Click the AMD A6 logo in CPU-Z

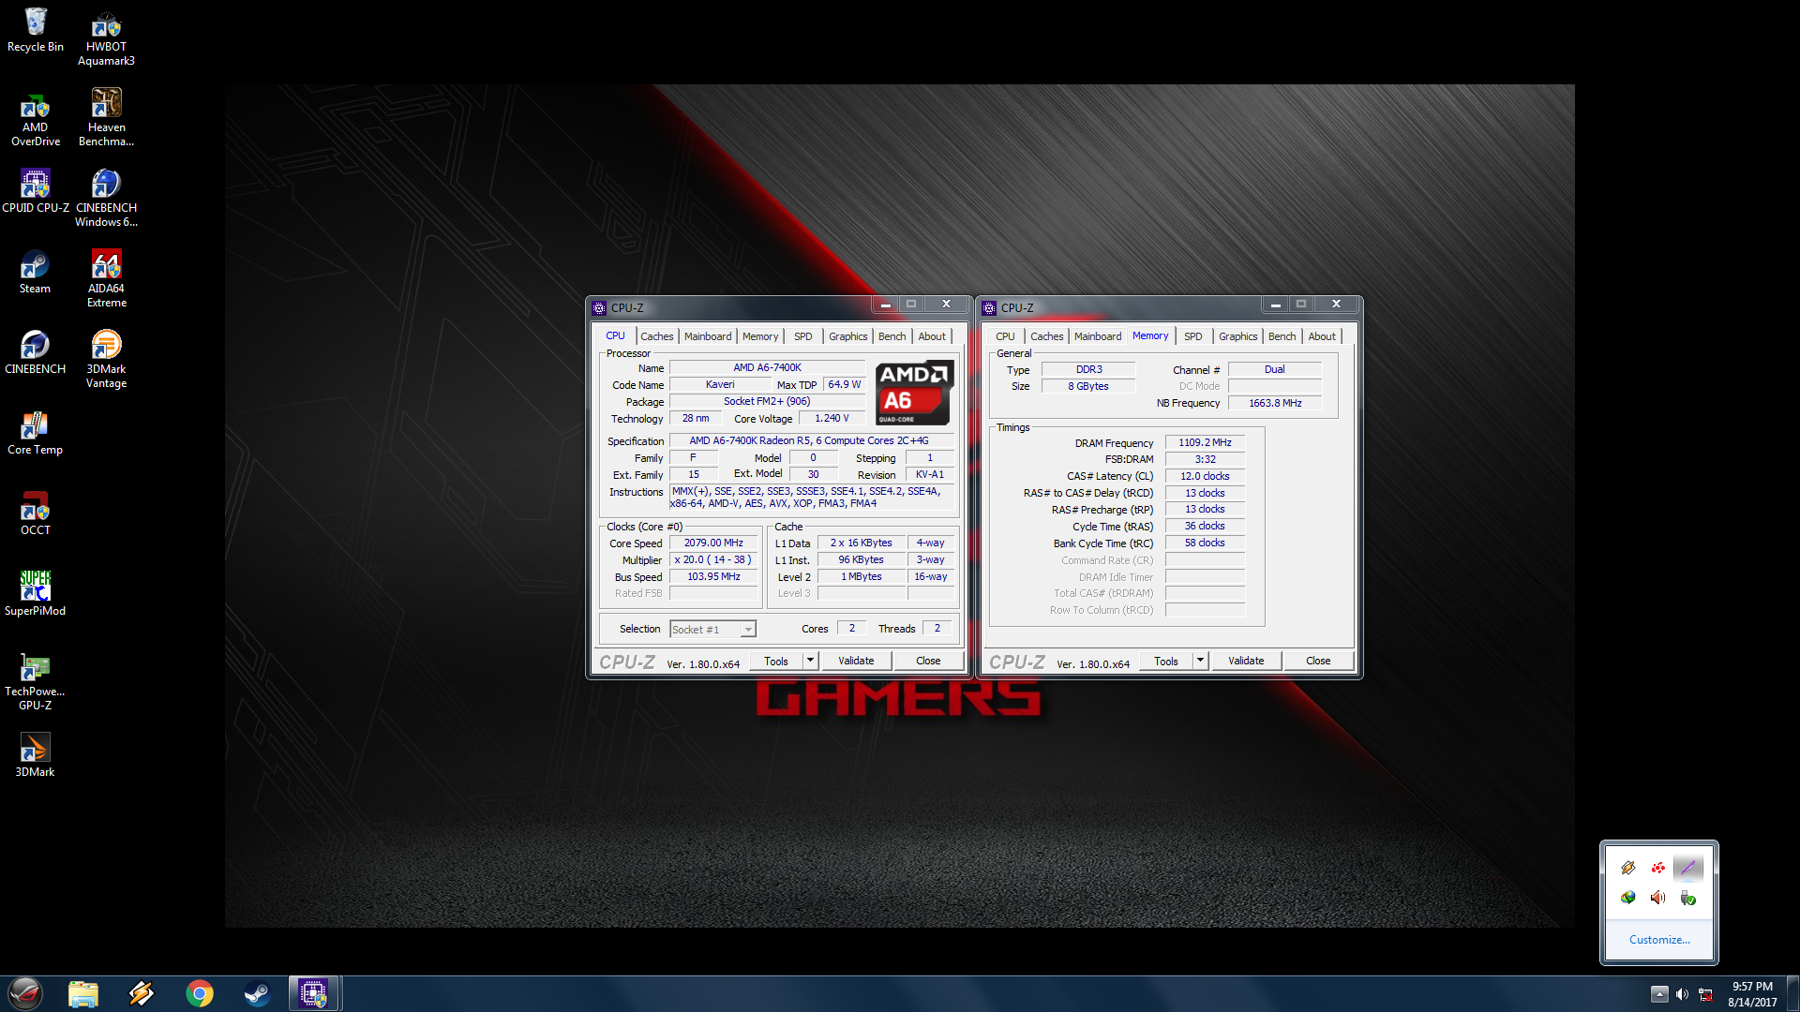914,393
